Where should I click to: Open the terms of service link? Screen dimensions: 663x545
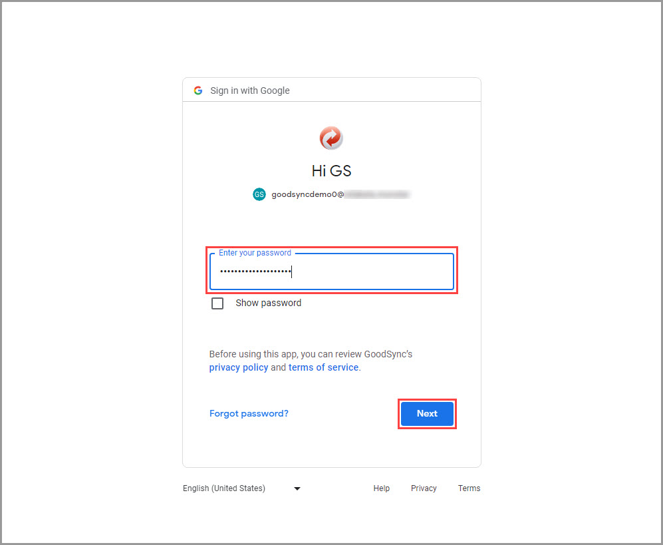(323, 367)
